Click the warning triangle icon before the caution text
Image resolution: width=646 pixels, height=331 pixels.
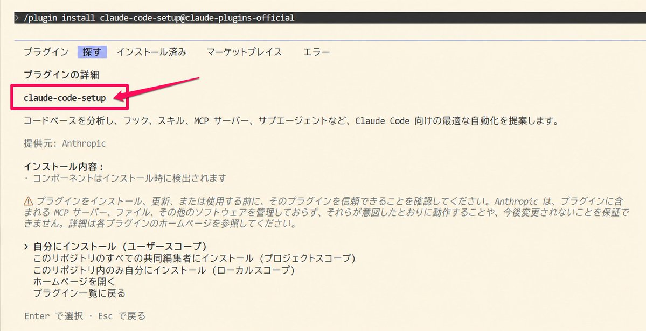[x=28, y=199]
